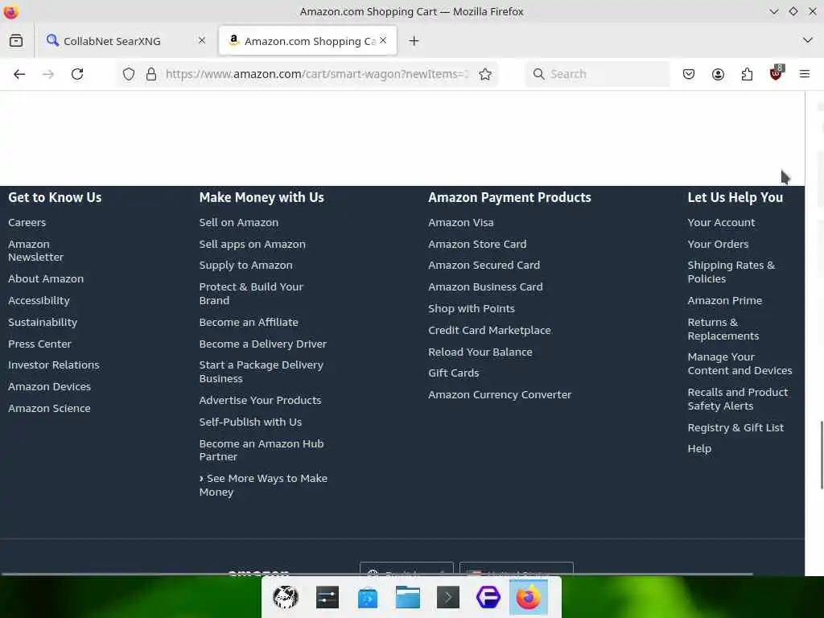Open the uBlock Origin extension icon
824x618 pixels.
(x=777, y=73)
